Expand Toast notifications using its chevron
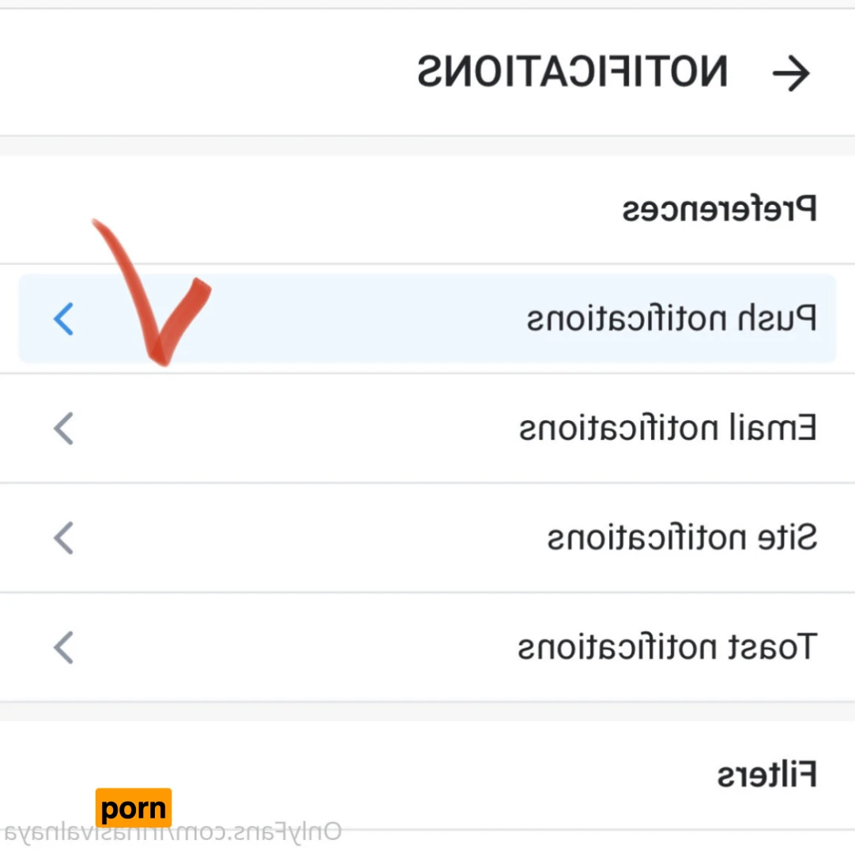855x851 pixels. tap(63, 647)
